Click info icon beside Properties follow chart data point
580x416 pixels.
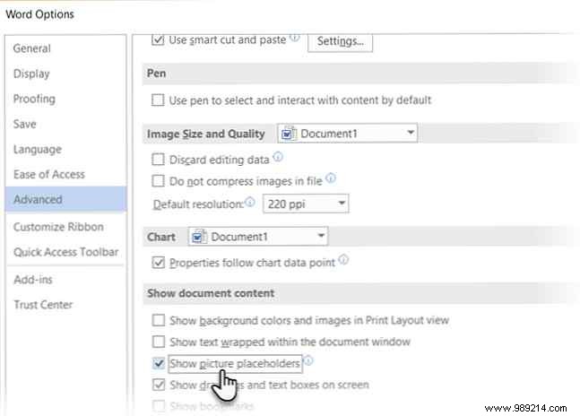pyautogui.click(x=343, y=260)
